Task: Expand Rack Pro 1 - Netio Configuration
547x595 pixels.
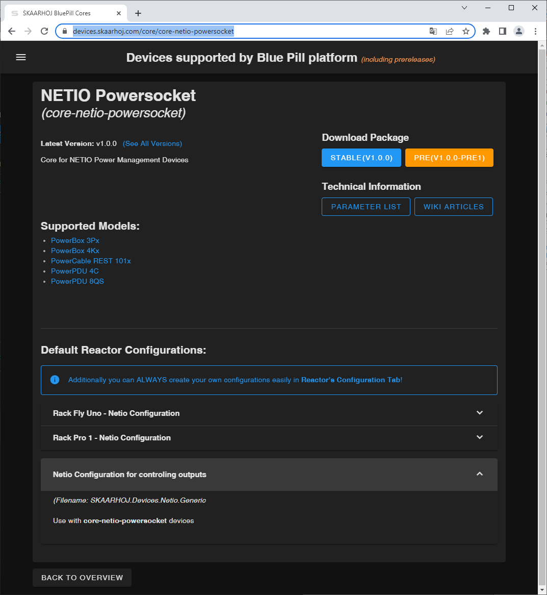Action: [269, 438]
